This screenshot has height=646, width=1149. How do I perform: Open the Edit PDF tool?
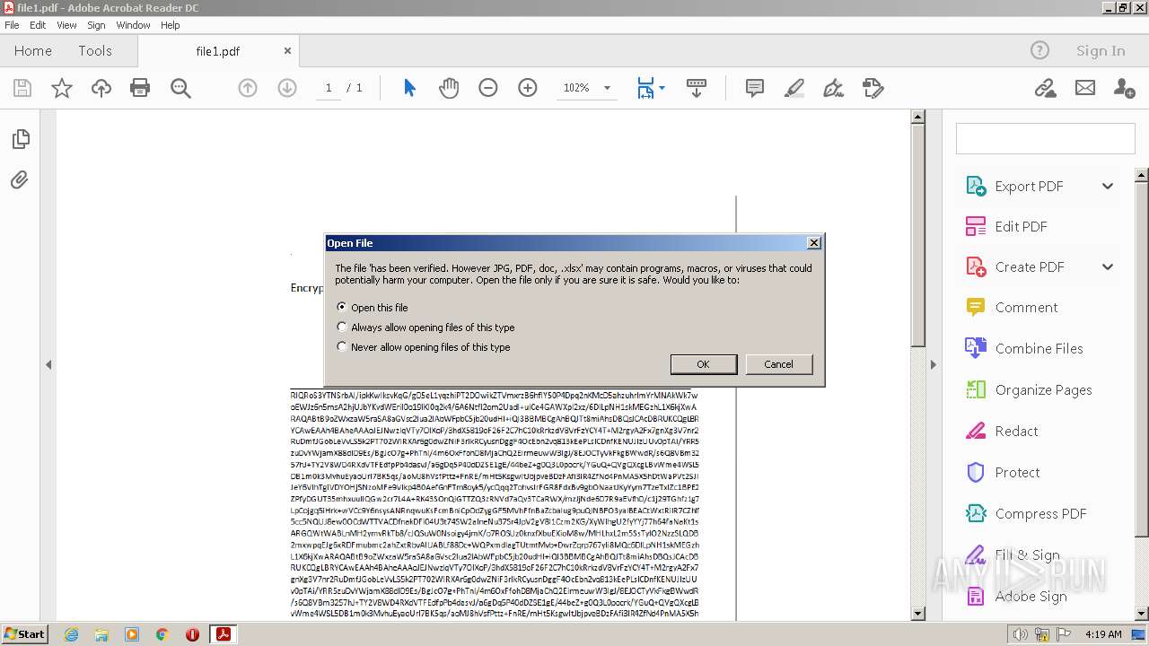click(1021, 227)
